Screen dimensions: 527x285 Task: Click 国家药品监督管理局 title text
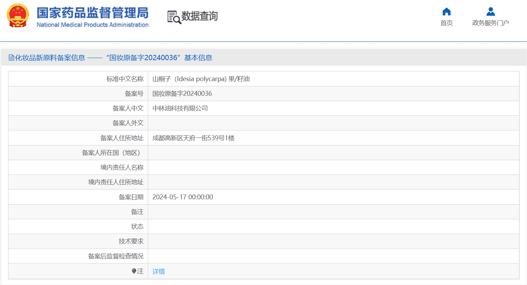click(x=93, y=13)
